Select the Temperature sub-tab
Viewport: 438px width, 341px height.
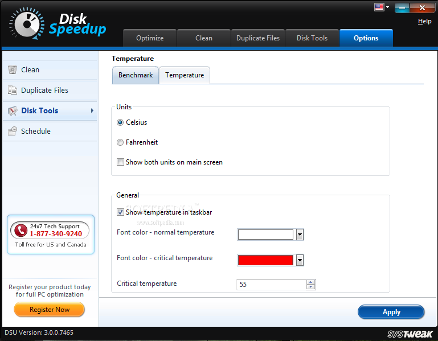pyautogui.click(x=185, y=75)
